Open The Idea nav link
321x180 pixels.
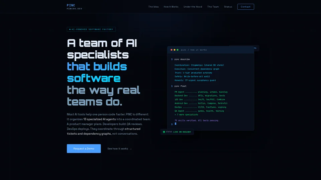[x=153, y=7]
